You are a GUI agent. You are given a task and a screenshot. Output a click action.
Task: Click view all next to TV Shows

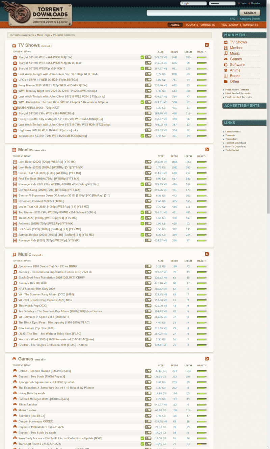(x=47, y=46)
